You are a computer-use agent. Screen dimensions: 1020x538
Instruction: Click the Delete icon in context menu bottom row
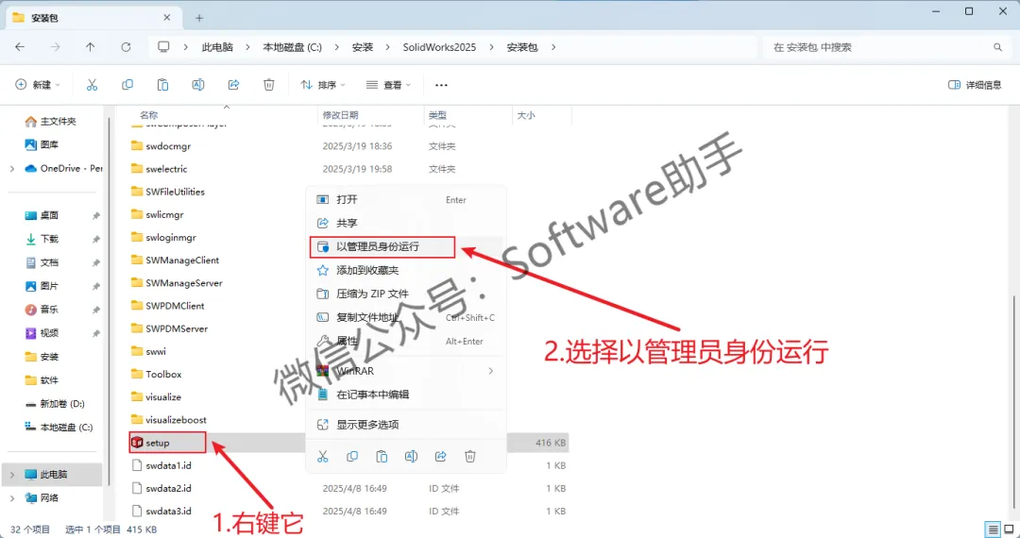[x=470, y=456]
